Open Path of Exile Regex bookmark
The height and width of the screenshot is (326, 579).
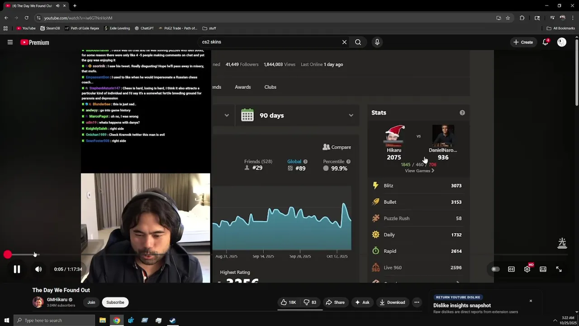[82, 28]
